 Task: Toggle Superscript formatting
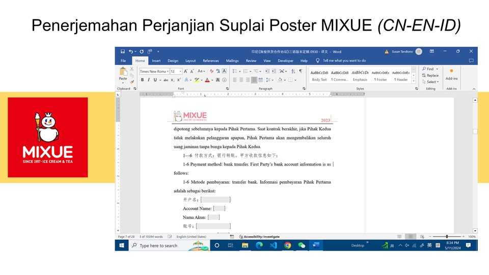[x=179, y=80]
